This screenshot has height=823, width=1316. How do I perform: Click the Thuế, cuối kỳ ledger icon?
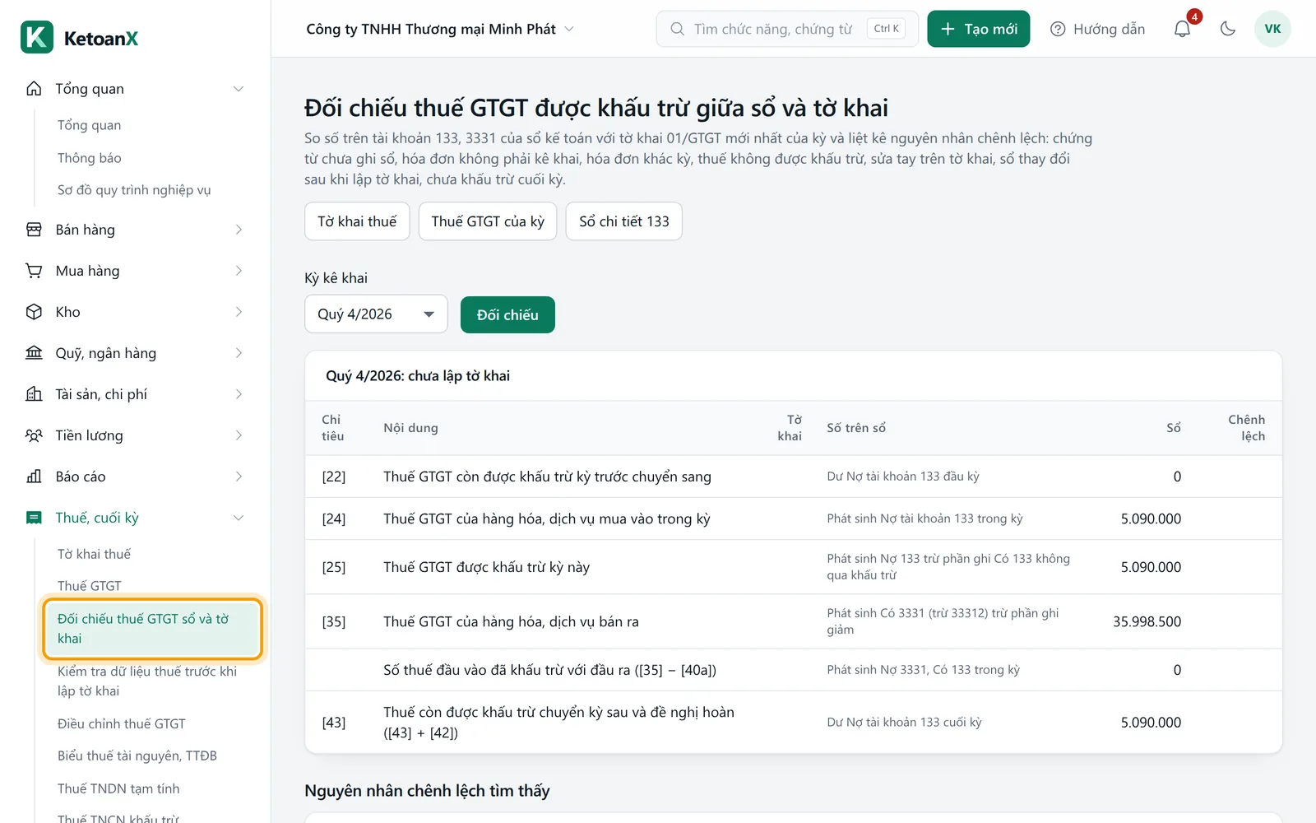click(x=34, y=518)
